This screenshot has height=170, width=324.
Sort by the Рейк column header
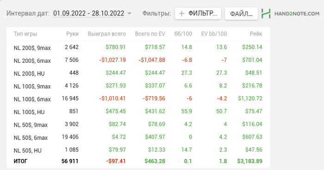[x=256, y=34]
